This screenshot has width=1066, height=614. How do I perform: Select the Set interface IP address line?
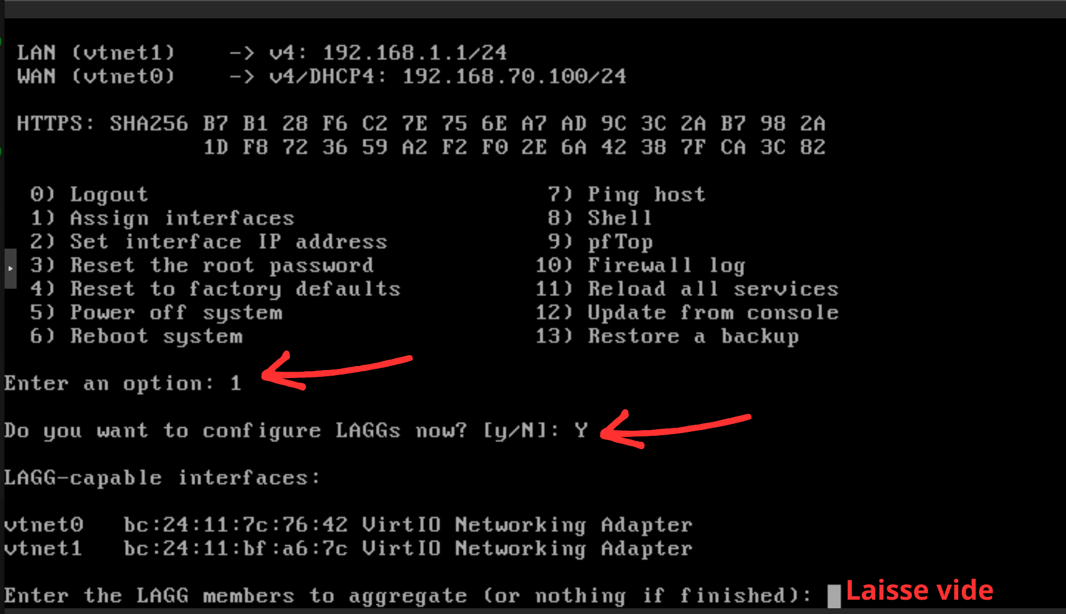[x=209, y=242]
